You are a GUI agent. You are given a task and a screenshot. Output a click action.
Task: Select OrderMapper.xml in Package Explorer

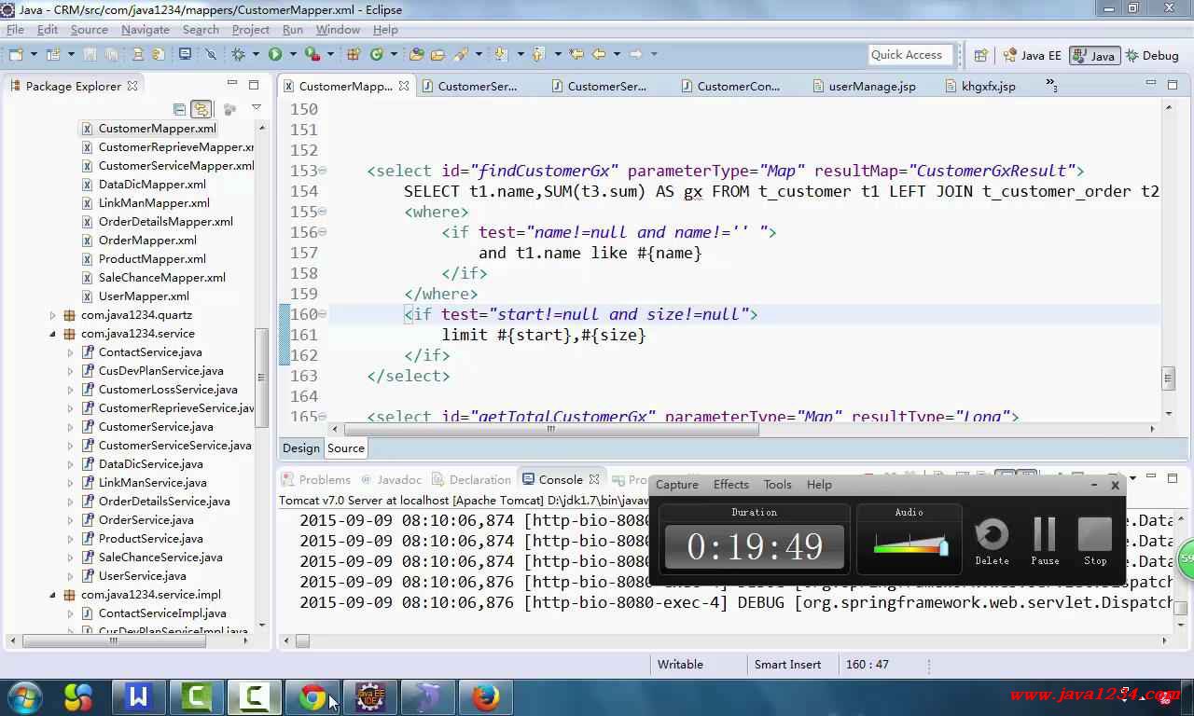click(147, 241)
